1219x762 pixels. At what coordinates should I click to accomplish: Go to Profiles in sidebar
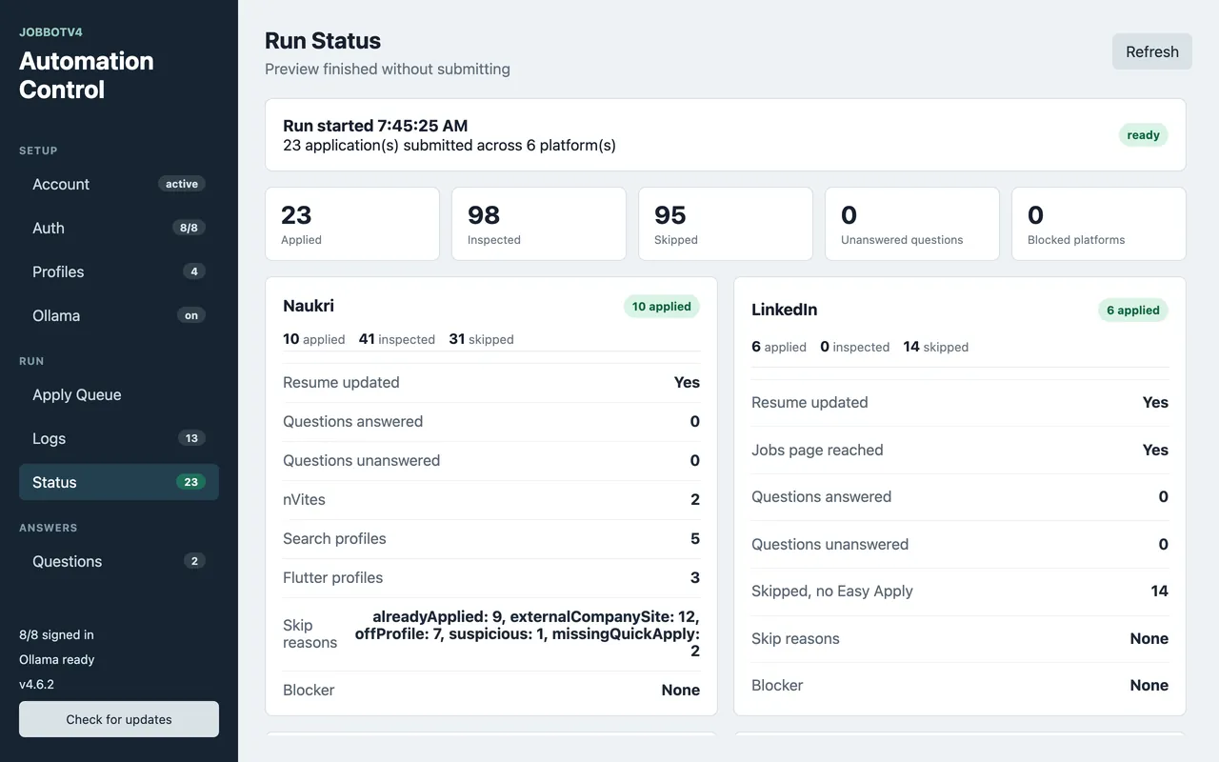(x=119, y=271)
